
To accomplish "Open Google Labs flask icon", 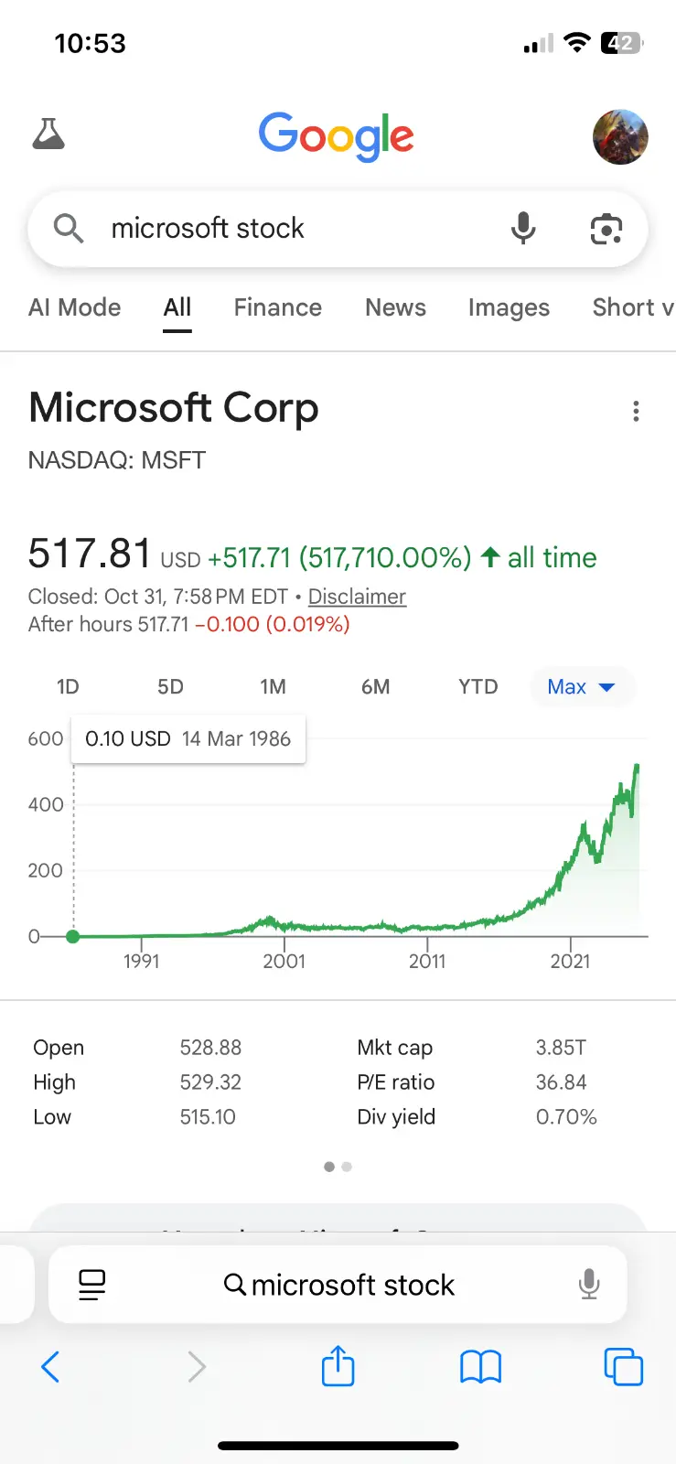I will [x=48, y=135].
